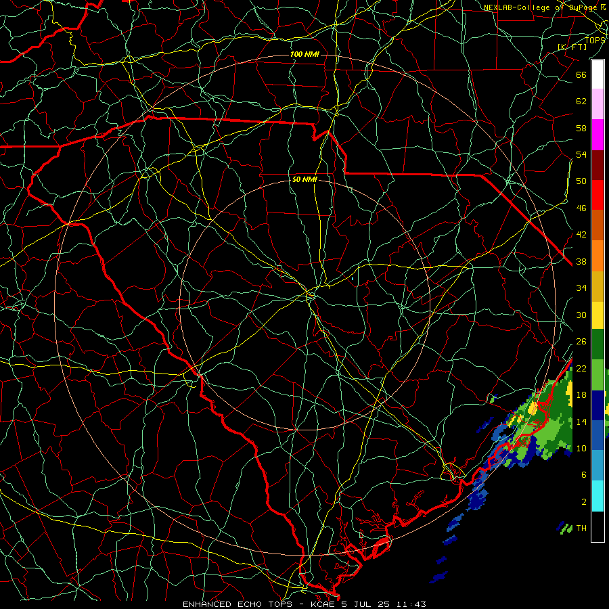The height and width of the screenshot is (609, 609).
Task: Click the black TH threshold legend swatch
Action: [x=597, y=526]
